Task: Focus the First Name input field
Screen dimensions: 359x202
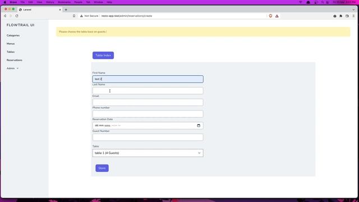Action: coord(148,79)
